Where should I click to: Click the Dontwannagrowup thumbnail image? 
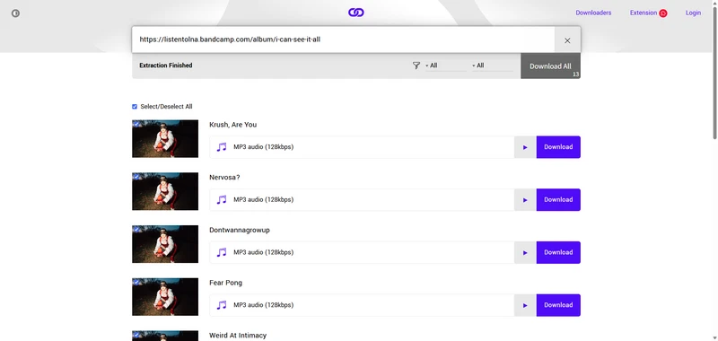(x=165, y=244)
